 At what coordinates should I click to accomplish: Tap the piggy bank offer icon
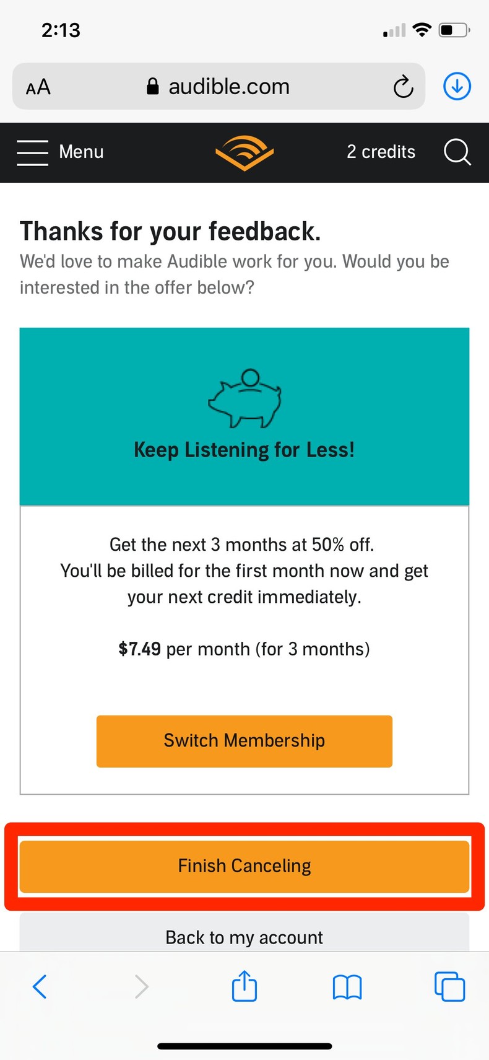pyautogui.click(x=244, y=398)
